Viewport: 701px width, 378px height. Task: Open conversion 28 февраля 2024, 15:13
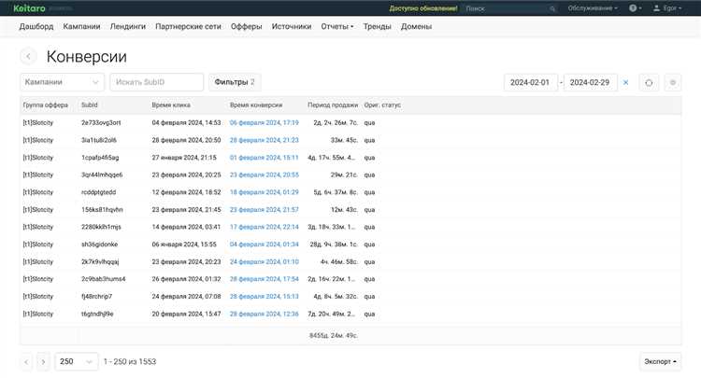point(265,296)
